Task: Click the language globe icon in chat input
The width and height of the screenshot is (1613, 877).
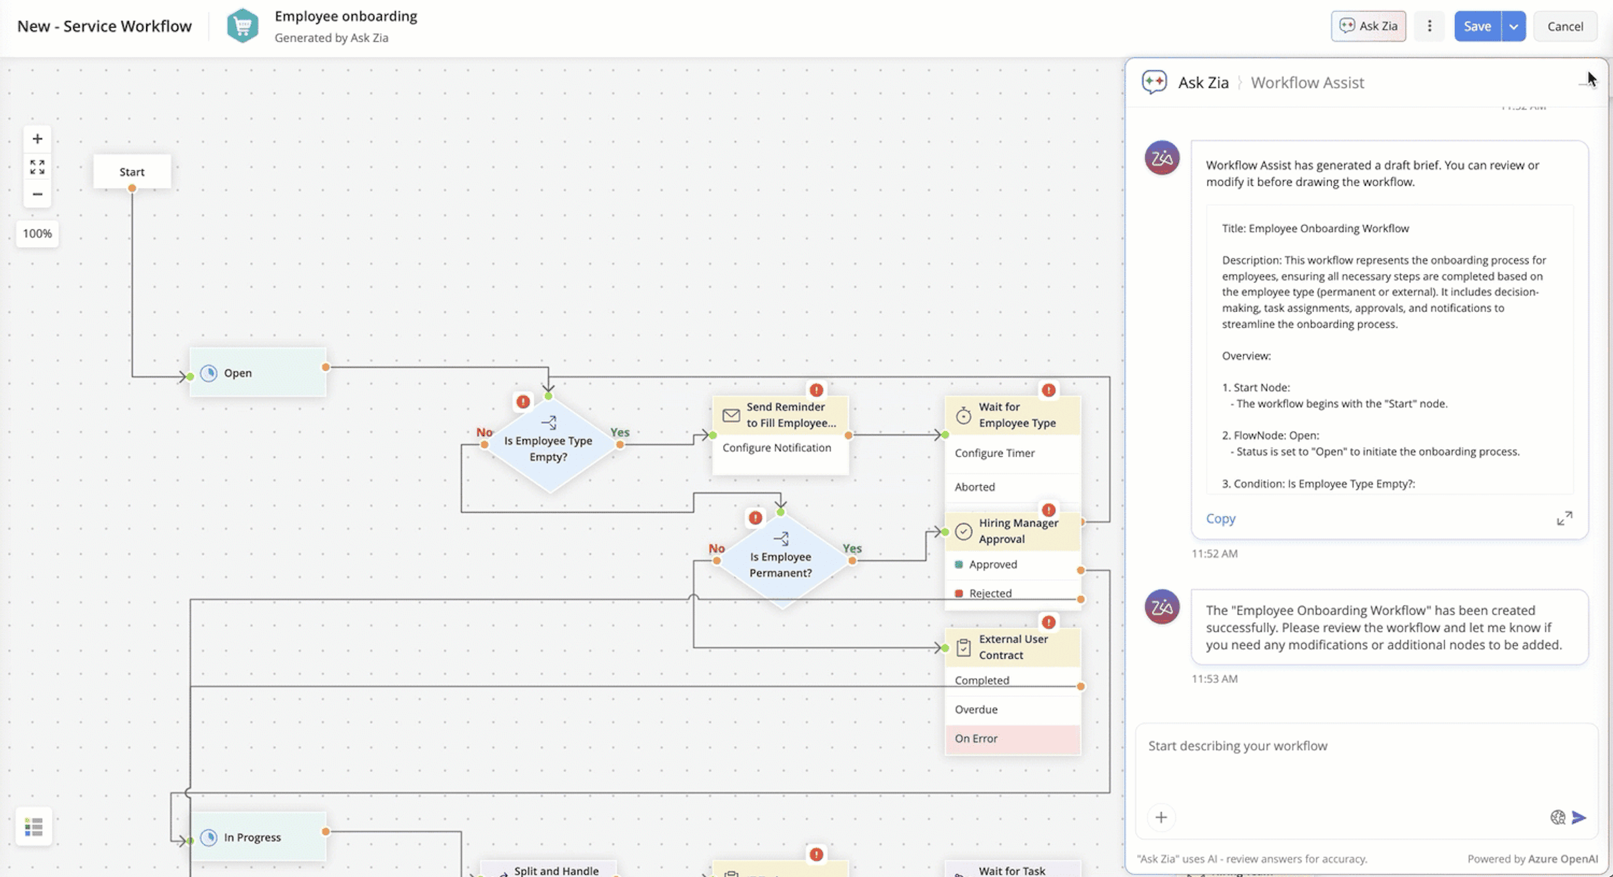Action: pos(1558,817)
